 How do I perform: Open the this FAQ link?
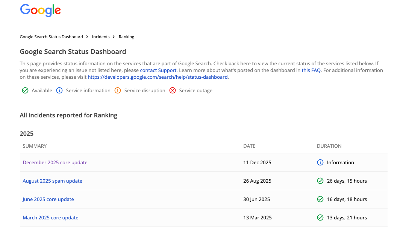(x=311, y=70)
